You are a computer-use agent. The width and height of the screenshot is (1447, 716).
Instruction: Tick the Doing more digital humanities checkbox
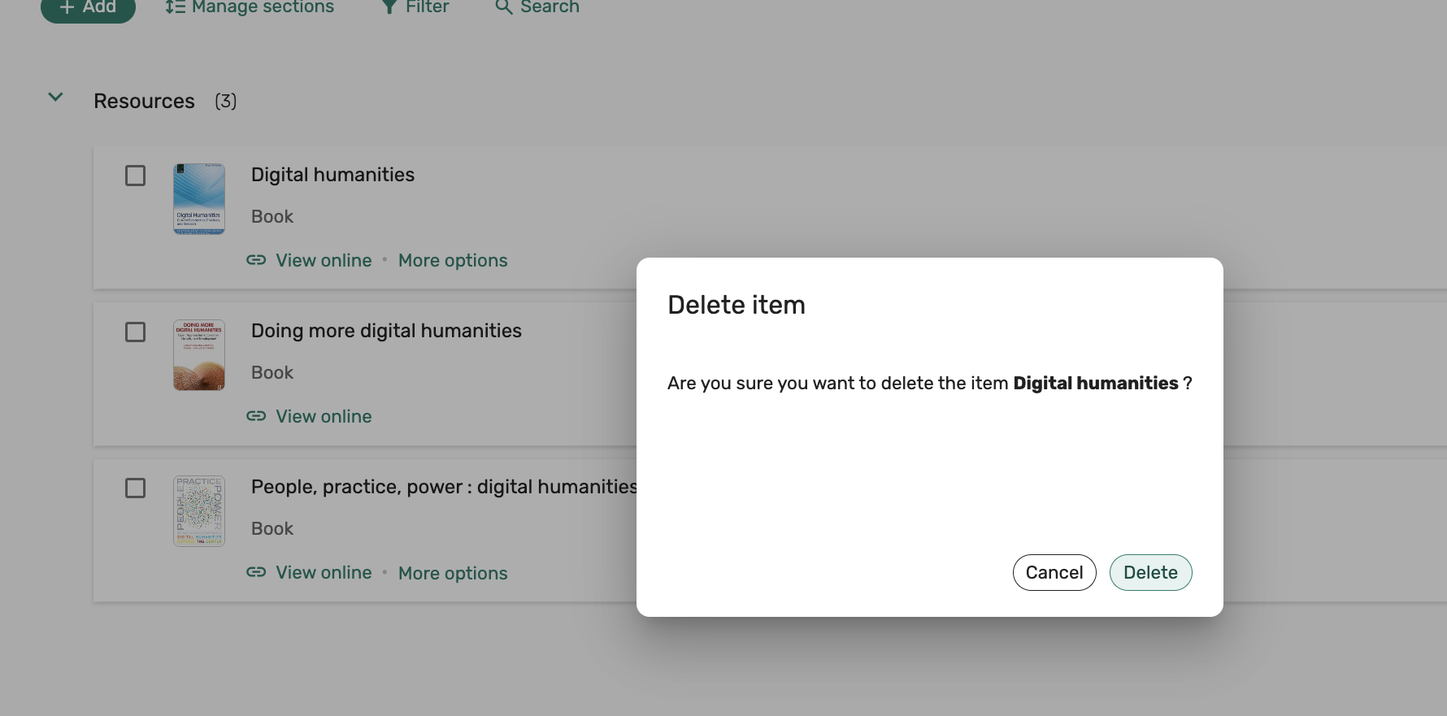coord(136,332)
